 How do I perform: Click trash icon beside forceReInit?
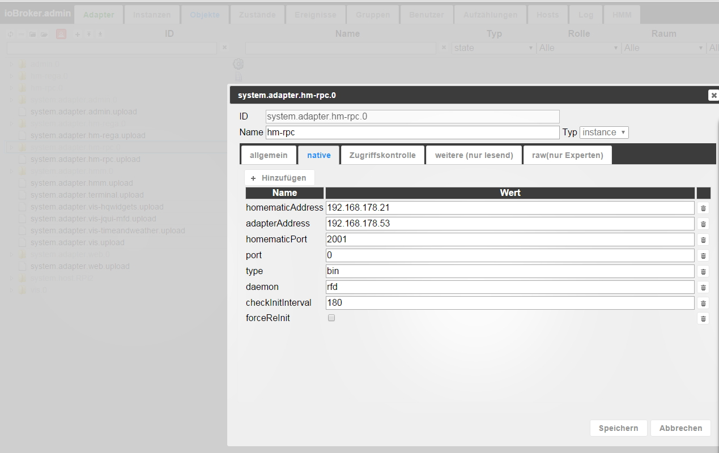(x=703, y=319)
